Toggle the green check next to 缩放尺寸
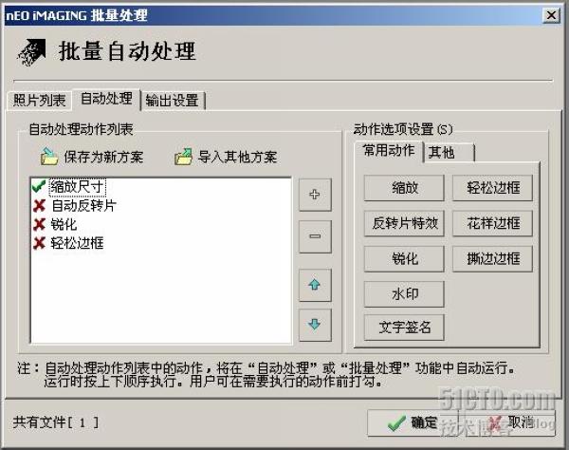 (39, 186)
